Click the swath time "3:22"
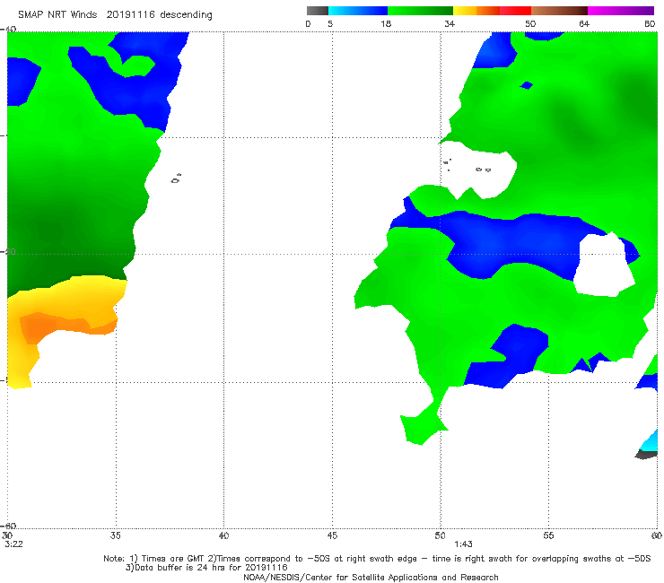664x583 pixels. click(14, 544)
